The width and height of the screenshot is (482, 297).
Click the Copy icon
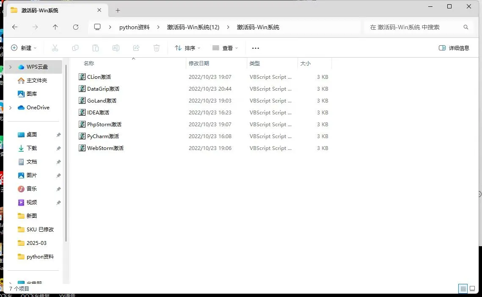(75, 48)
